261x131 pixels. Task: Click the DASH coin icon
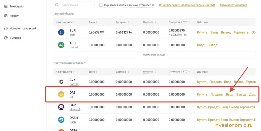61,120
